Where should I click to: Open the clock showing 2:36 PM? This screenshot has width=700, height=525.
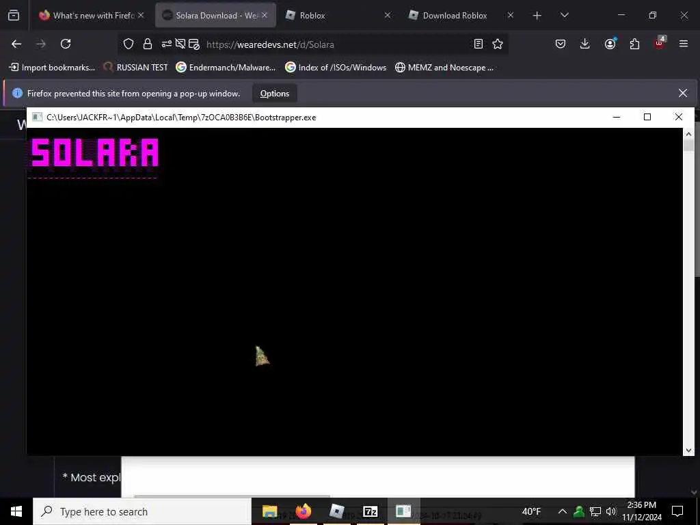(x=642, y=511)
